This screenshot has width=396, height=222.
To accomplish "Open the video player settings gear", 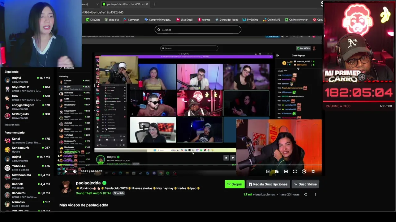I will pyautogui.click(x=313, y=171).
